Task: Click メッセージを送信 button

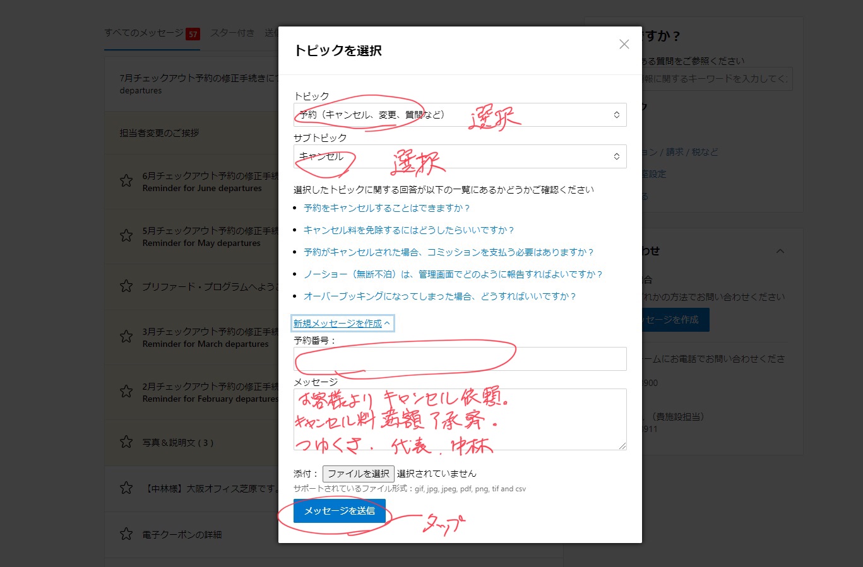Action: click(340, 511)
